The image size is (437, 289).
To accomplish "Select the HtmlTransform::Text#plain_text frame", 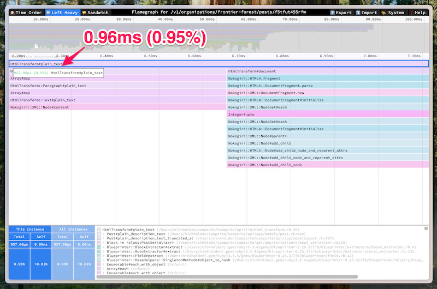I will coord(117,100).
